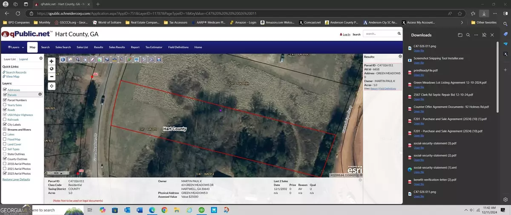Image resolution: width=511 pixels, height=215 pixels.
Task: Open the Report link in Results panel
Action: coord(374,89)
